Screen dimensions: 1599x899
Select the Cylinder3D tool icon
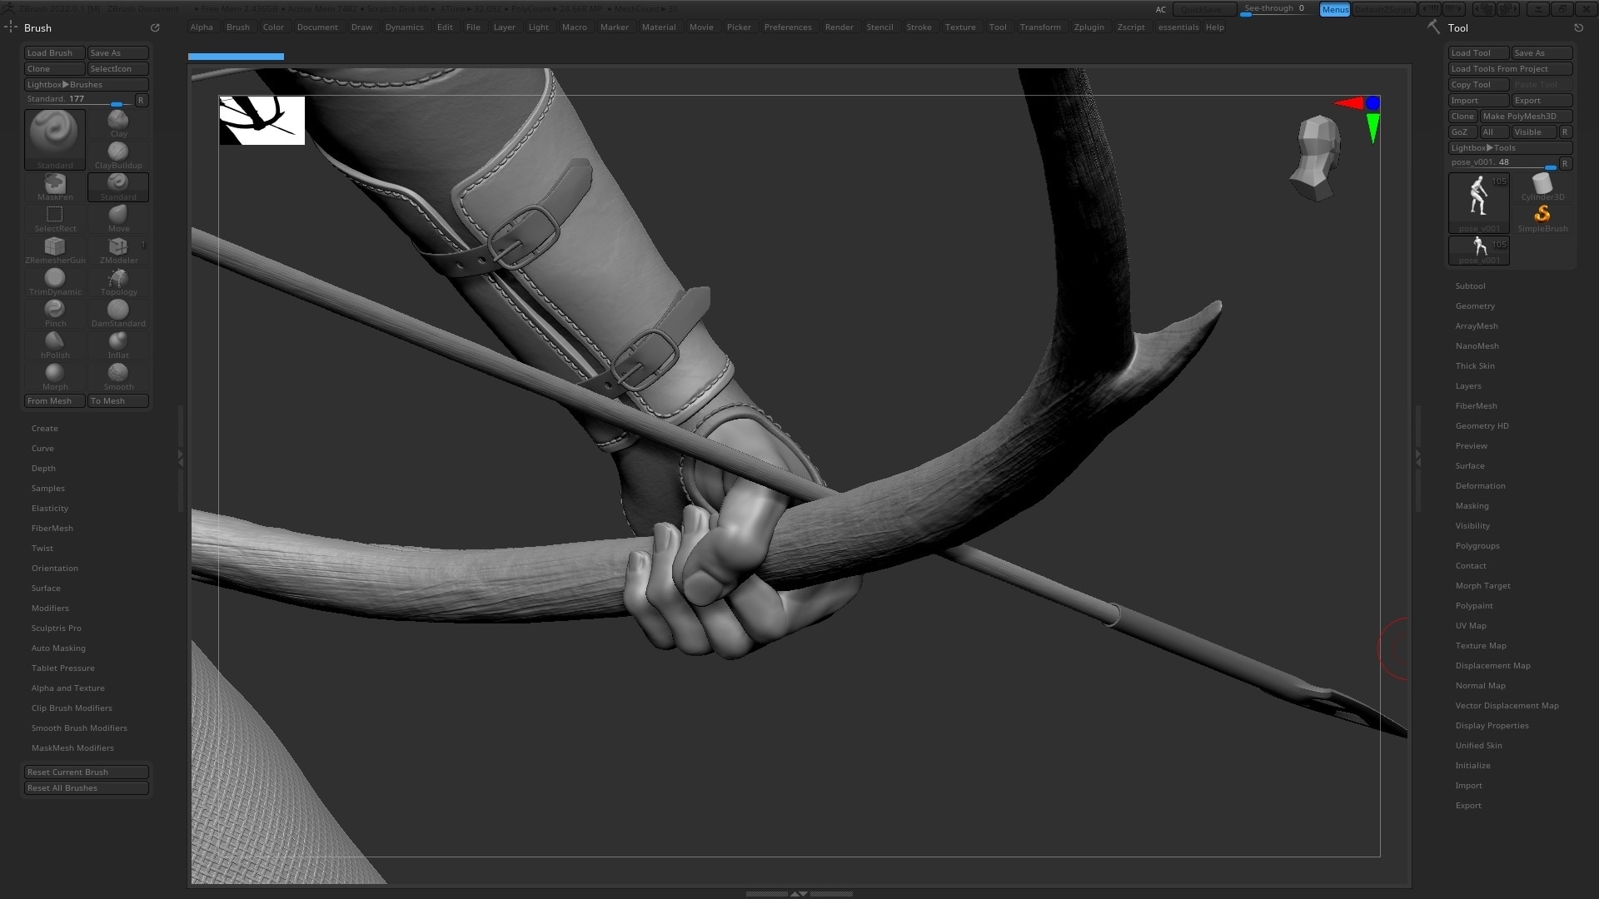pyautogui.click(x=1542, y=186)
